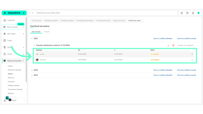Open the Récapitulatif des salaires tab

point(85,21)
